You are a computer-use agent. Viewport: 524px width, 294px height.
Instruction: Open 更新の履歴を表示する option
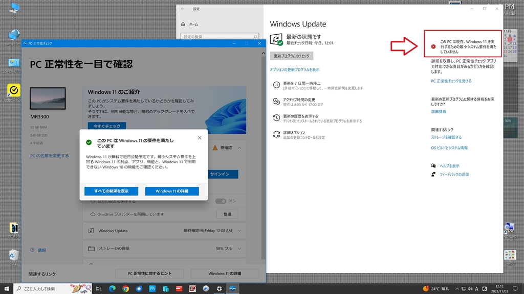point(322,118)
